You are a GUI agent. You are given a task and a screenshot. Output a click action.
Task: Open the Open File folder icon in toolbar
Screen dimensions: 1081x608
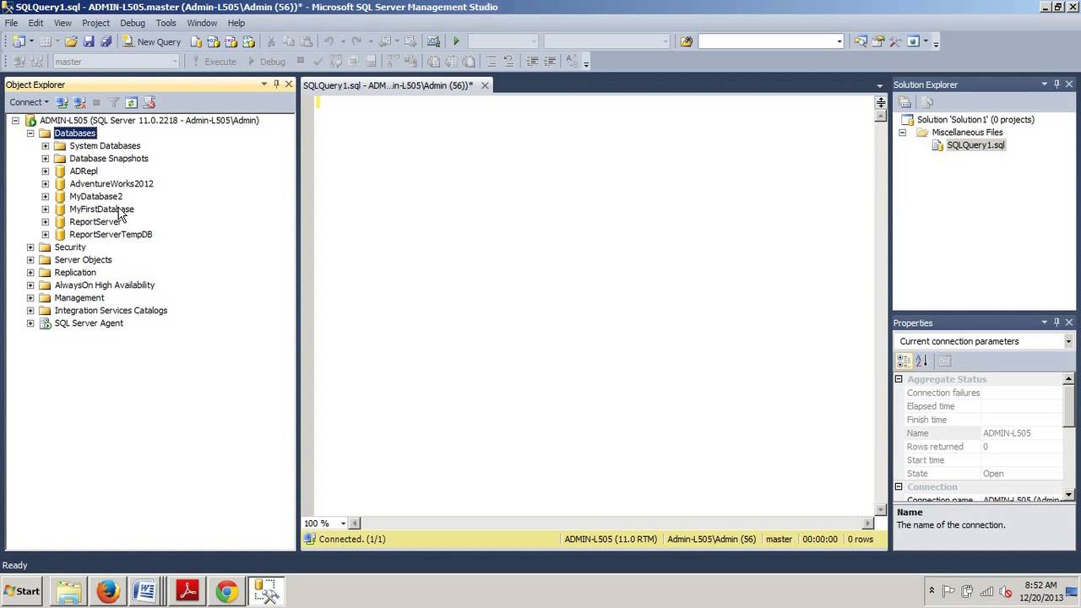tap(71, 41)
